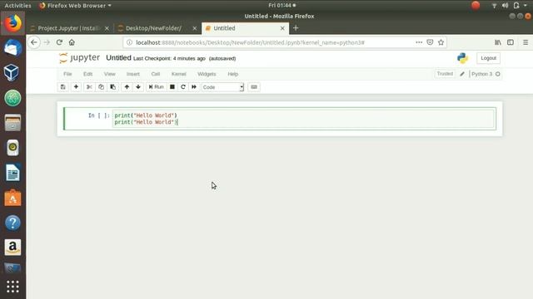The image size is (533, 299).
Task: Copy selected cells icon
Action: click(x=101, y=87)
